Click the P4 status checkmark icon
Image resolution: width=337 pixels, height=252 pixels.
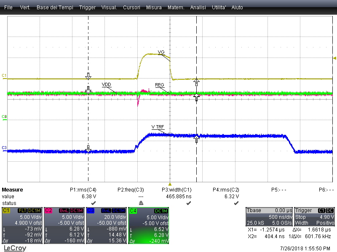(236, 203)
